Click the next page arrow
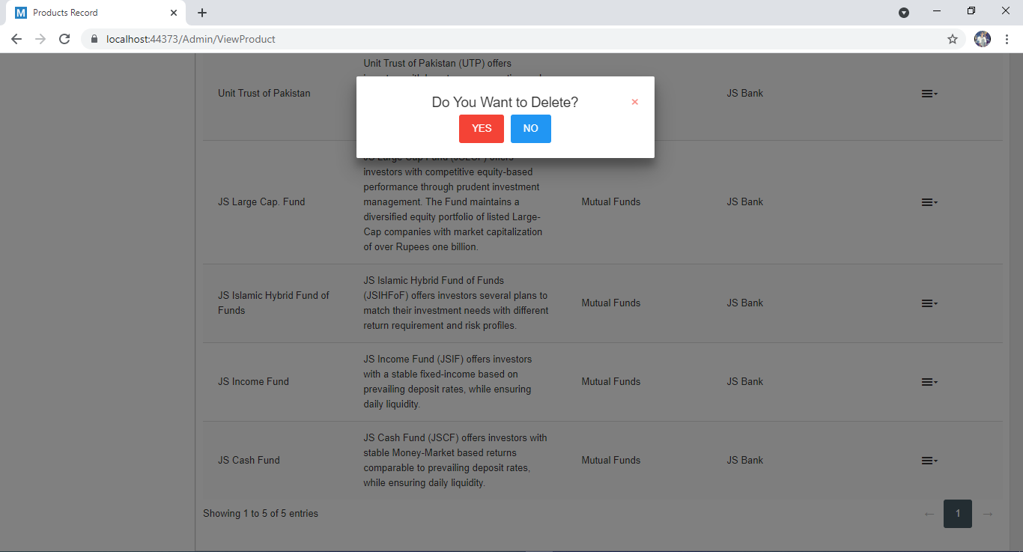This screenshot has height=552, width=1023. [988, 514]
